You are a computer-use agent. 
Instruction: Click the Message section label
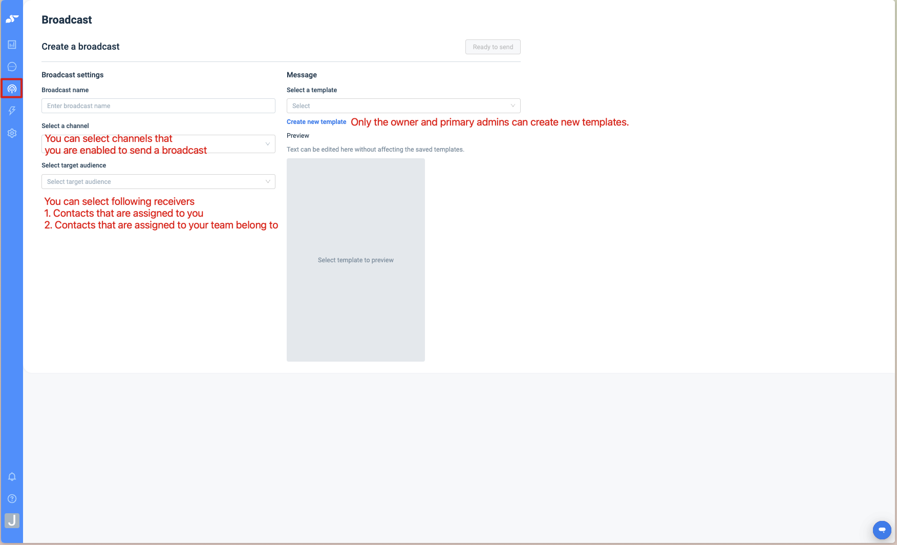point(302,75)
